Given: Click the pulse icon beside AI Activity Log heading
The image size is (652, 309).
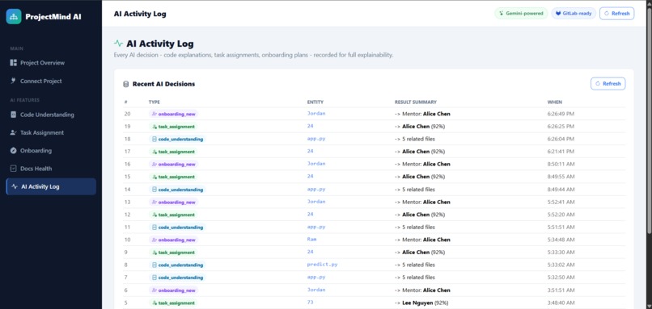Looking at the screenshot, I should click(x=118, y=44).
